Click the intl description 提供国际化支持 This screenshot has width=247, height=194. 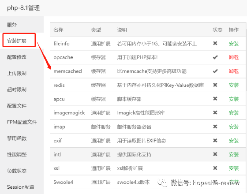click(134, 154)
